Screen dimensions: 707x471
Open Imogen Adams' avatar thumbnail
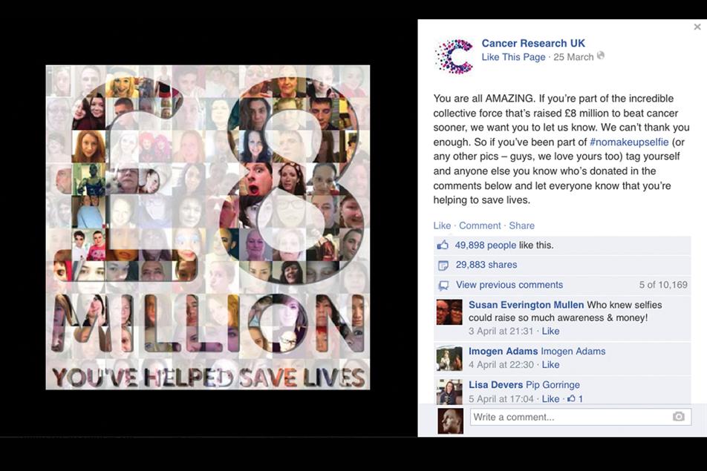click(449, 358)
